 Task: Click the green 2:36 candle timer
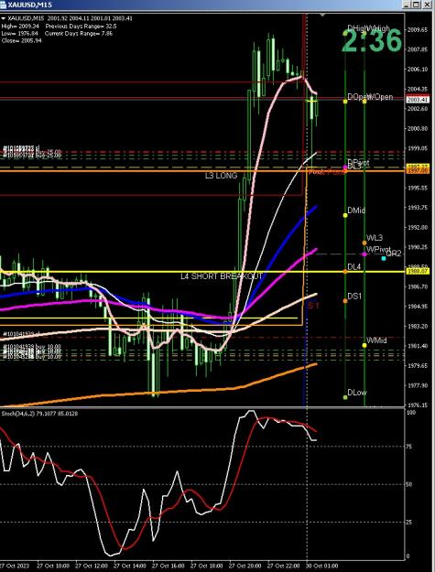tap(372, 40)
